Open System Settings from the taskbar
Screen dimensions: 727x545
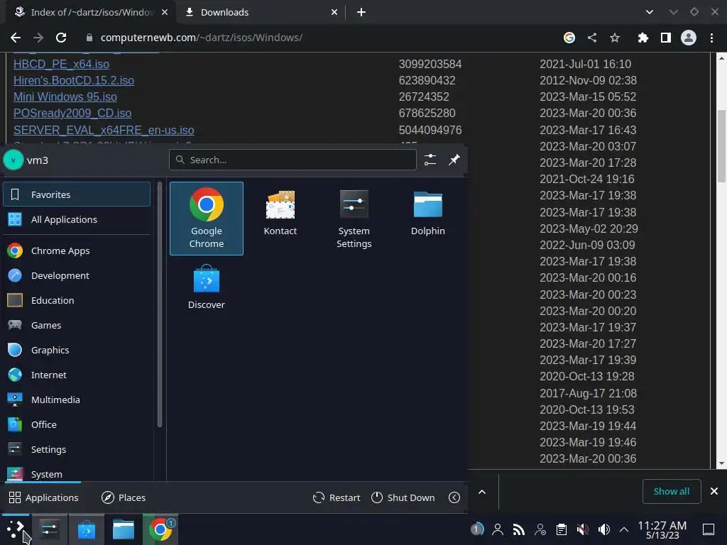[x=50, y=529]
